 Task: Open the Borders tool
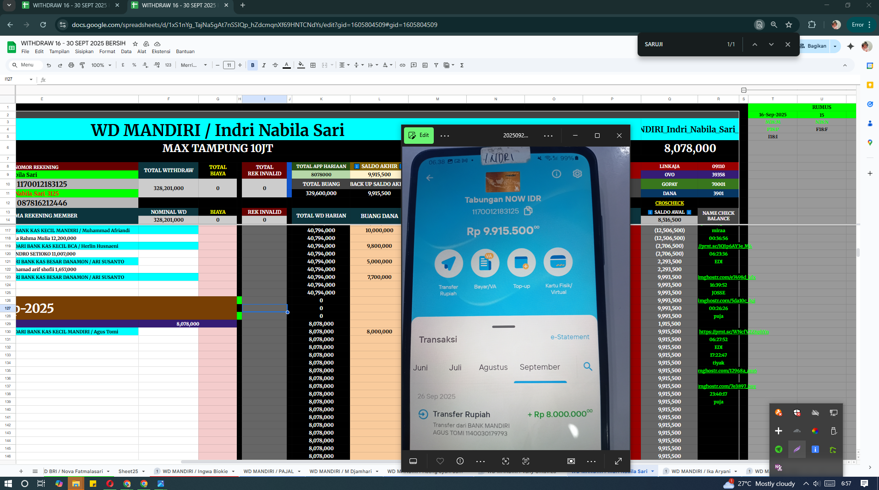pyautogui.click(x=313, y=65)
